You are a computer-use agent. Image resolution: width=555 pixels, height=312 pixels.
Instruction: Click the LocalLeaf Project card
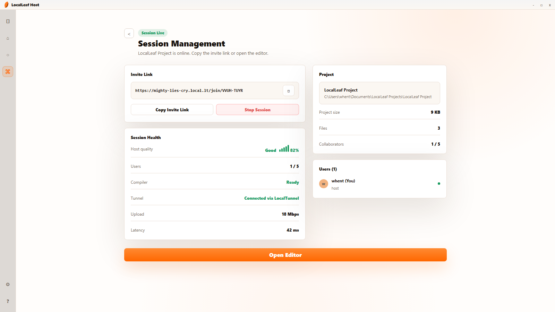point(379,93)
